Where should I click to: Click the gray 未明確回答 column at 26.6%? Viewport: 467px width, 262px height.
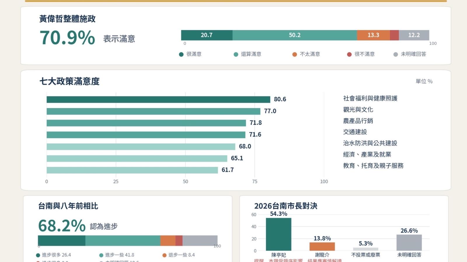(x=409, y=243)
